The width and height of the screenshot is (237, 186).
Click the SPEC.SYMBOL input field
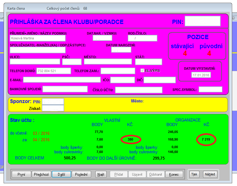click(210, 90)
